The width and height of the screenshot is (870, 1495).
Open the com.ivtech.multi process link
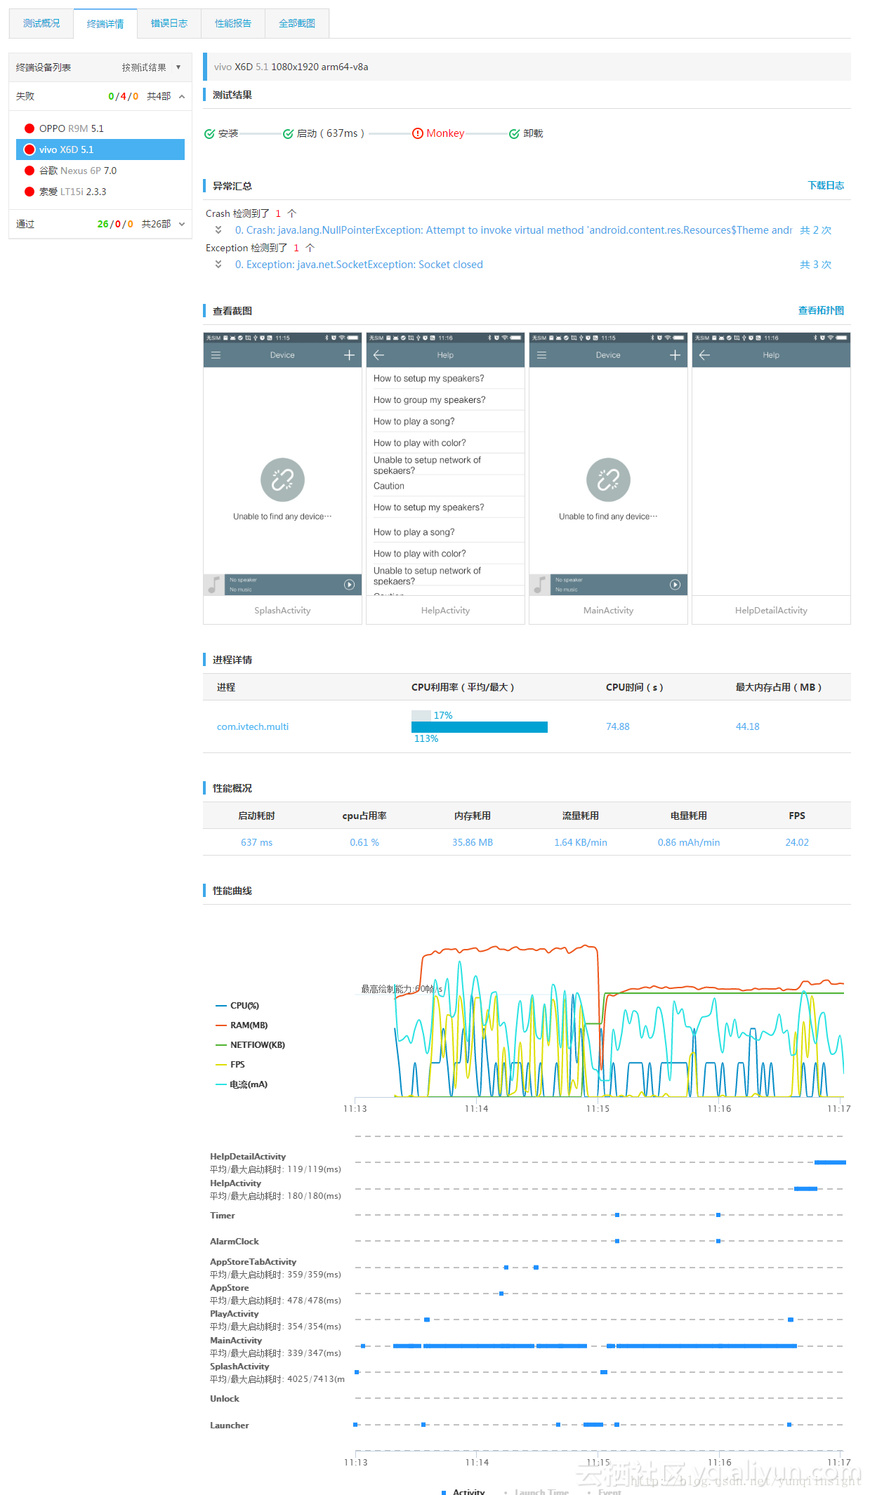253,726
